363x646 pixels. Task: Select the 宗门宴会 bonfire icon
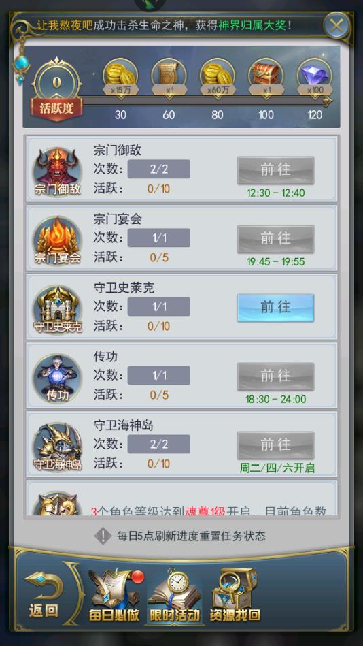[57, 240]
